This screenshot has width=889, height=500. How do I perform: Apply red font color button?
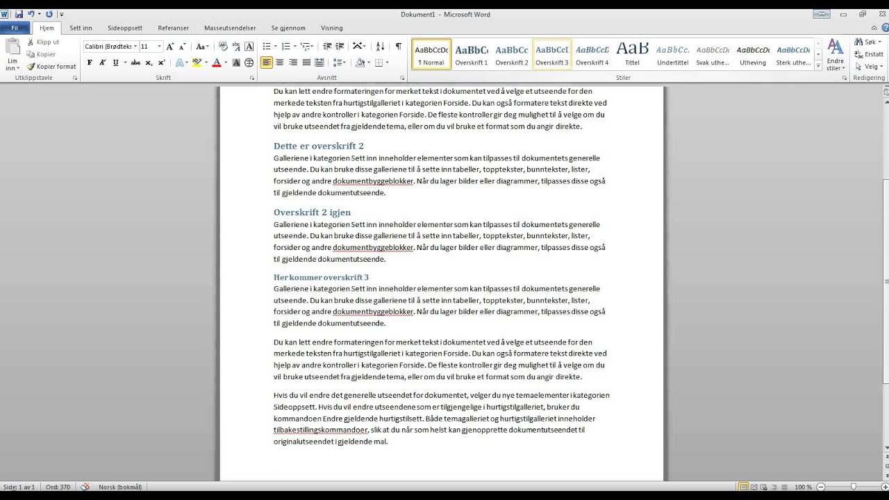(216, 62)
